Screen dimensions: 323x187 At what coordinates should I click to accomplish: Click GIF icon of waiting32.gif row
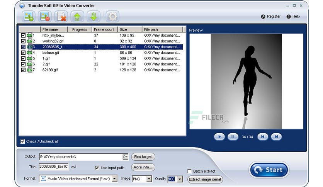tap(30, 41)
